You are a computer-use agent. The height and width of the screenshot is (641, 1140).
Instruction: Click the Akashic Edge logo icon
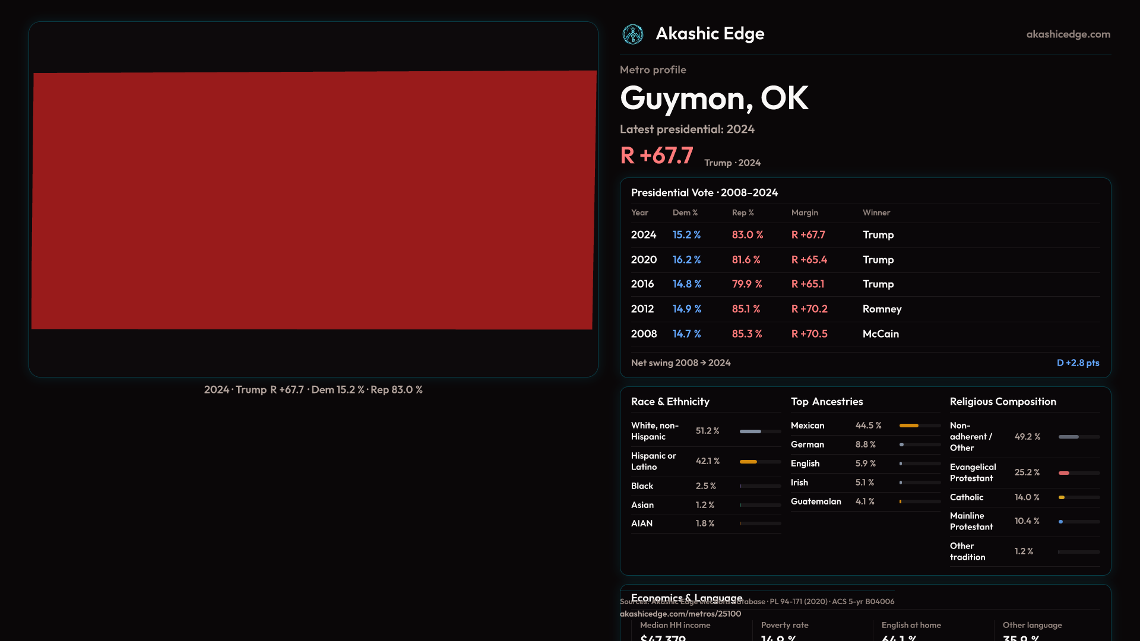633,34
